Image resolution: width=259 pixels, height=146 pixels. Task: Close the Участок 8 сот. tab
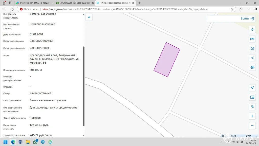pyautogui.click(x=53, y=3)
